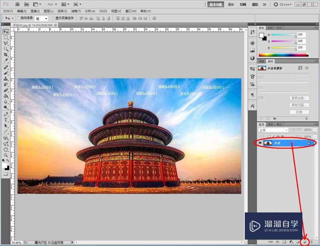
Task: Switch to the 通道 tab
Action: 270,124
